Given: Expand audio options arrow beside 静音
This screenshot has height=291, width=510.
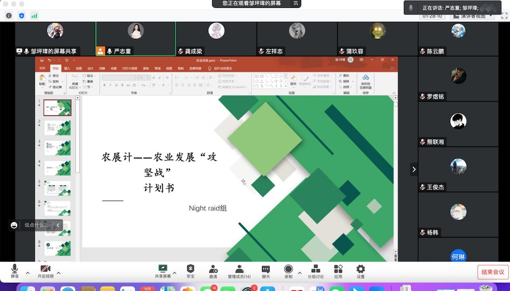Looking at the screenshot, I should [x=28, y=273].
